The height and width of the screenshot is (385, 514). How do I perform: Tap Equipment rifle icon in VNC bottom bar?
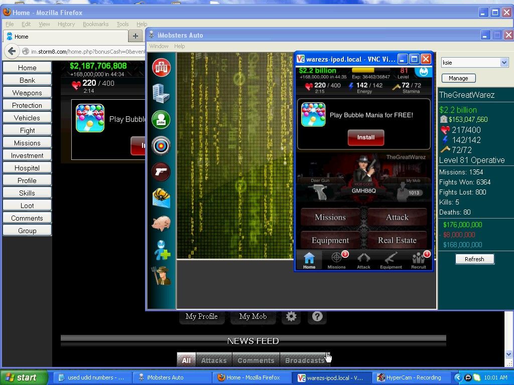(391, 261)
